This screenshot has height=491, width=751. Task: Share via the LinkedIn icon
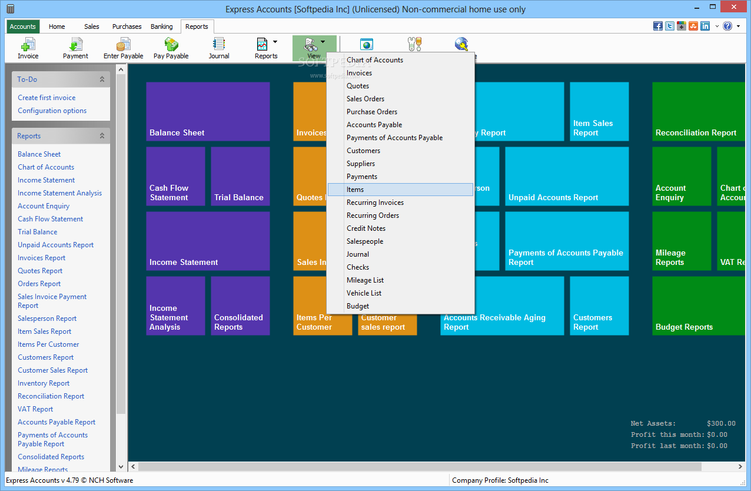point(705,26)
